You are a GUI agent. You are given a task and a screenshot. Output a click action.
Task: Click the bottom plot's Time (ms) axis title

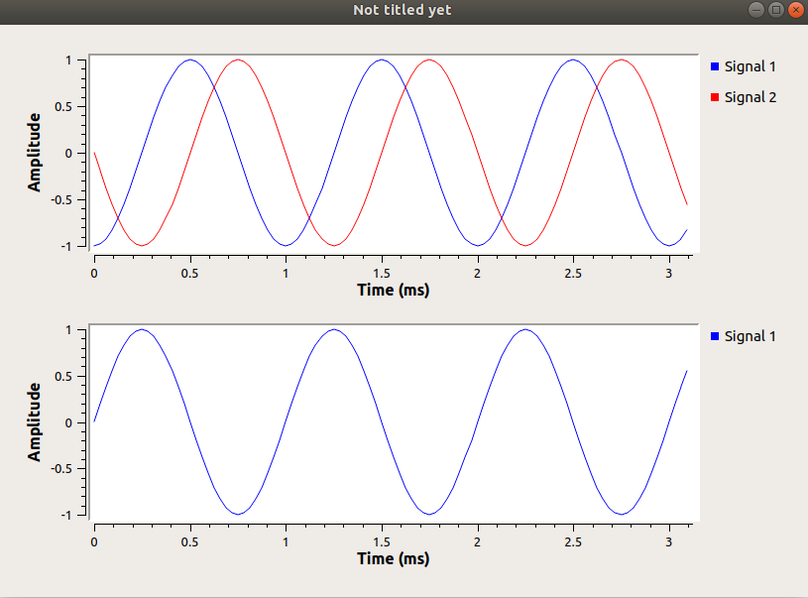[394, 558]
